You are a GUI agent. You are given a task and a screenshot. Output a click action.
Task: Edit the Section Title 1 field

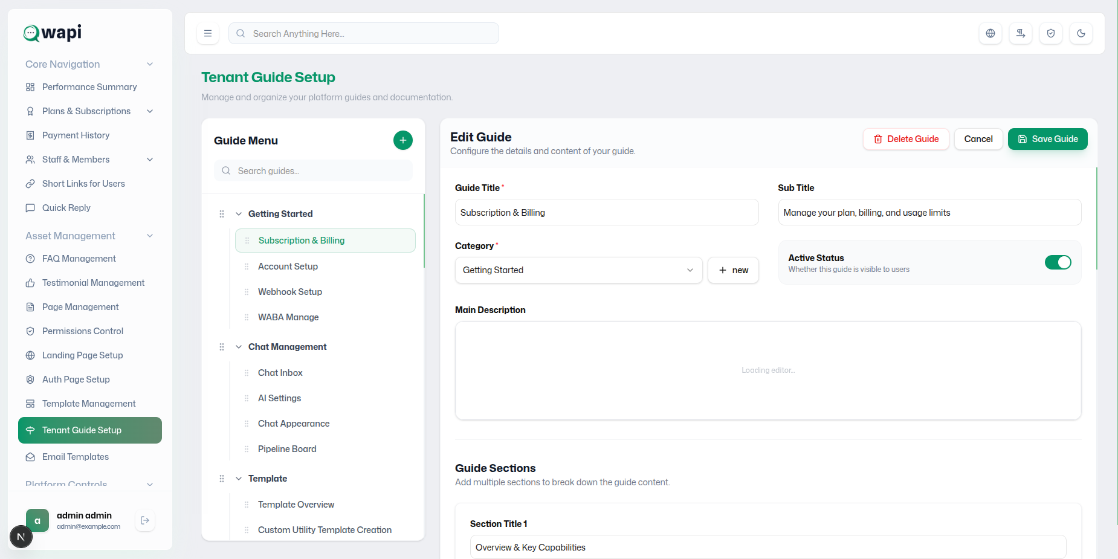click(x=768, y=548)
